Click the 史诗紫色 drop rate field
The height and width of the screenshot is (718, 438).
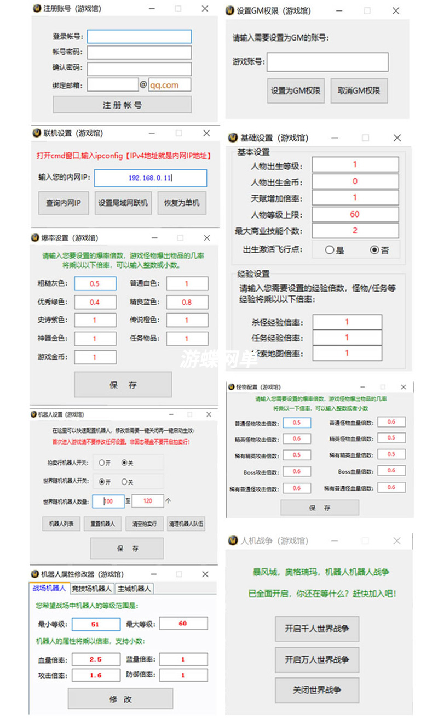95,320
